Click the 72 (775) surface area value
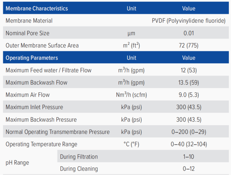This screenshot has width=231, height=175. click(189, 45)
